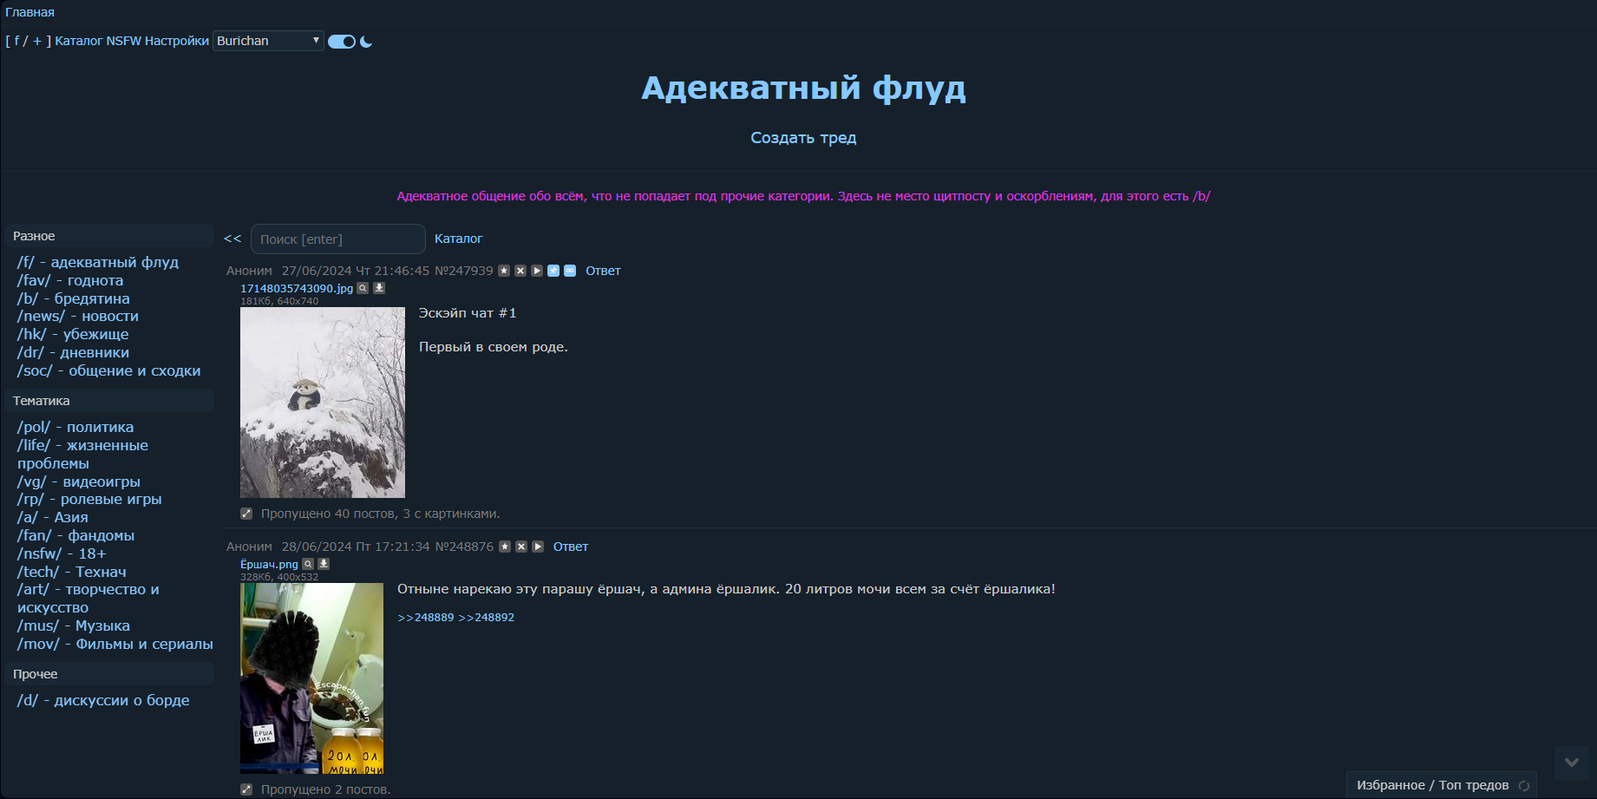Star thread №248876 as favorite
Viewport: 1597px width, 799px height.
505,547
